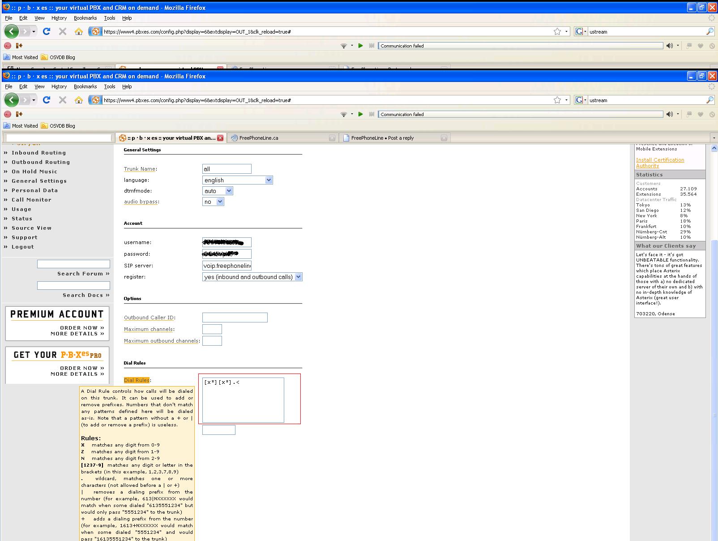Screen dimensions: 718x541
Task: Bookmark page with star in front window
Action: pyautogui.click(x=557, y=100)
